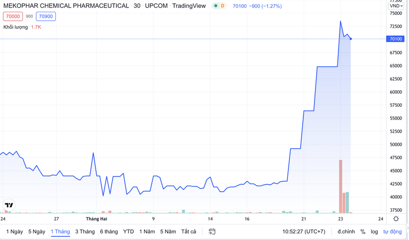Click the Khối lượng volume indicator label
The width and height of the screenshot is (409, 240).
15,27
